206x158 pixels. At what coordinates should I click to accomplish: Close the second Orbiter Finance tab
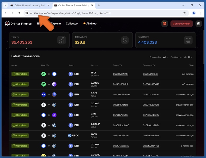click(92, 5)
